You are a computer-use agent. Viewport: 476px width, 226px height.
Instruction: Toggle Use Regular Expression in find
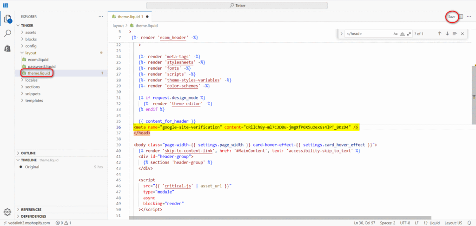[x=409, y=34]
